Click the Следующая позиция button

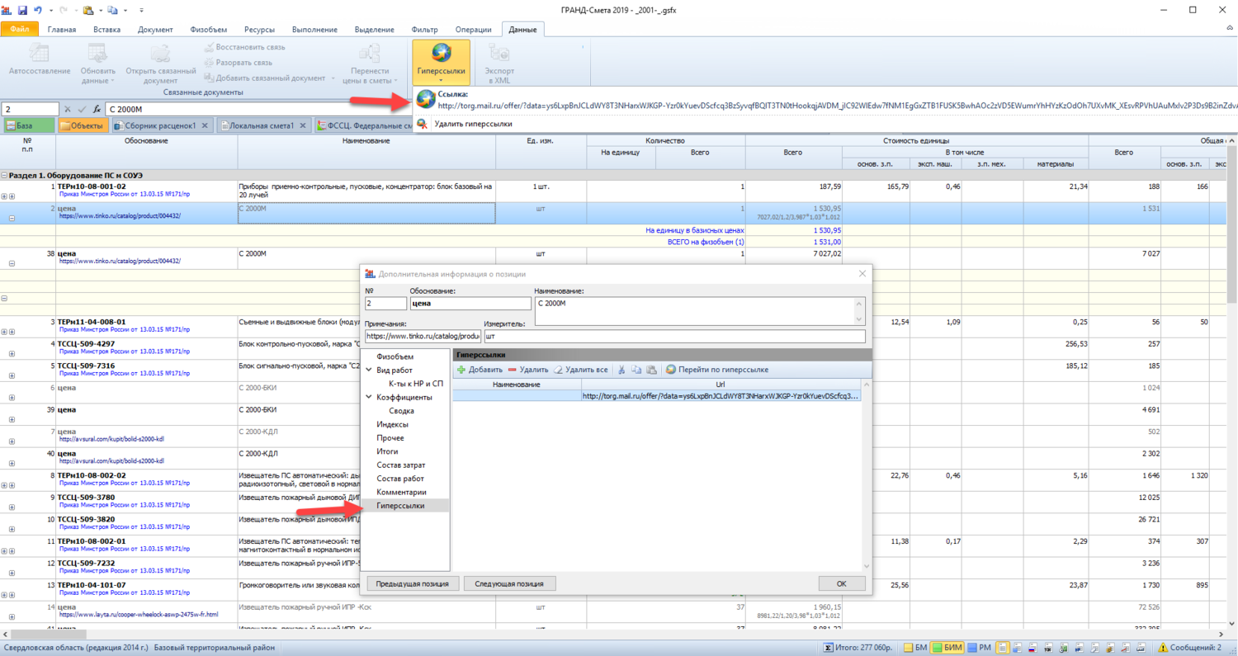(509, 583)
